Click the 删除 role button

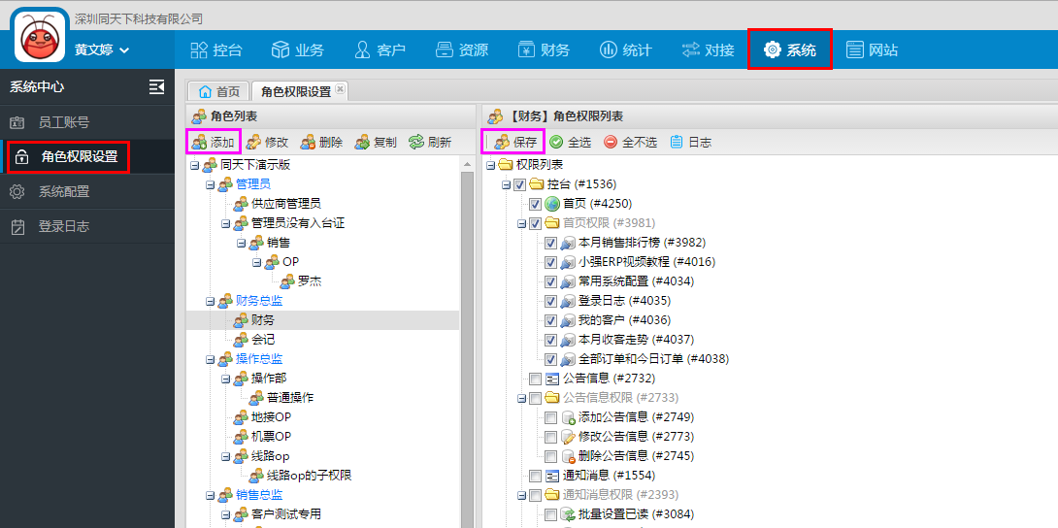tap(321, 143)
